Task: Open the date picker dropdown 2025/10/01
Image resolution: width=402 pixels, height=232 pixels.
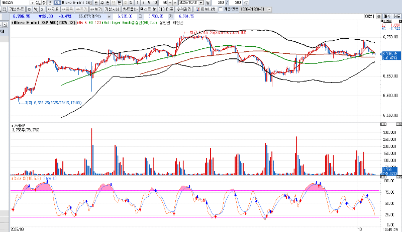Action: click(201, 3)
